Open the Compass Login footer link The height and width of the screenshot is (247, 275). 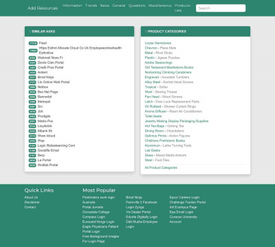point(93,217)
